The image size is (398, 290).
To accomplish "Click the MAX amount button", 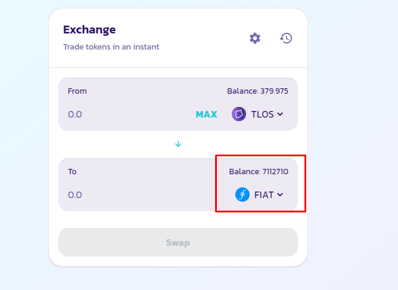I will coord(206,115).
